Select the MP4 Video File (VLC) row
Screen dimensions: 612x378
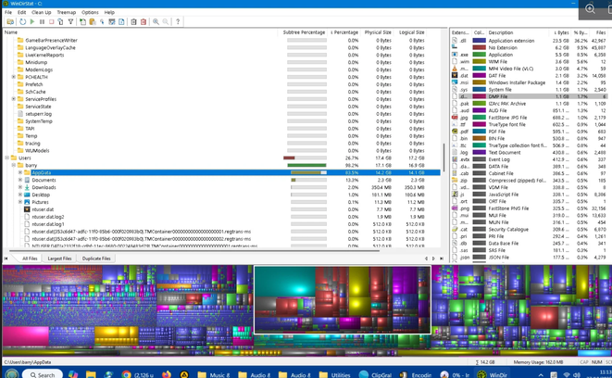pyautogui.click(x=529, y=69)
